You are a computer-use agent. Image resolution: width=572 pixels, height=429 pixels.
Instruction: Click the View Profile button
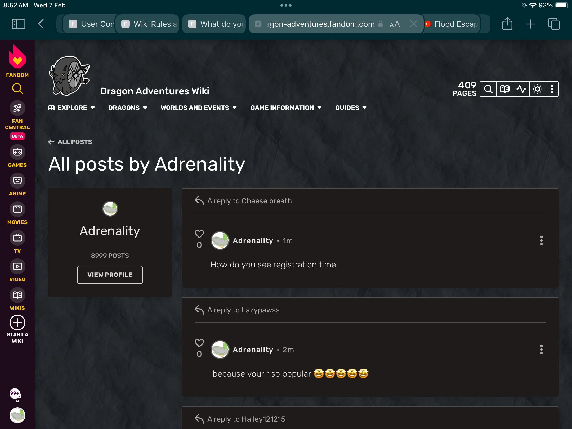pos(110,275)
